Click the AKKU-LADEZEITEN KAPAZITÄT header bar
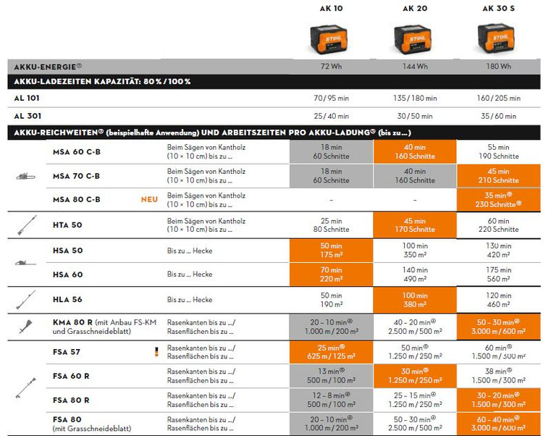The height and width of the screenshot is (436, 551). (274, 82)
